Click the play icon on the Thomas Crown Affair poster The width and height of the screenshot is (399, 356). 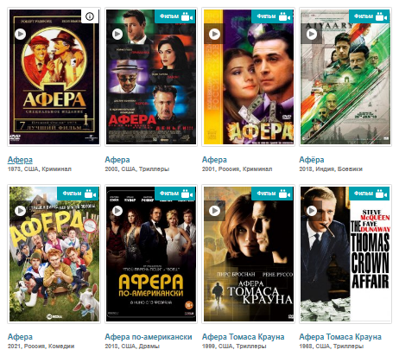point(312,211)
